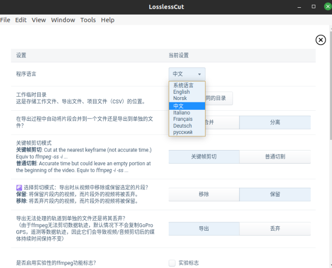Viewport: 332px width, 268px height.
Task: Select 丢弃 to discard unprocessable tracks
Action: [x=275, y=229]
